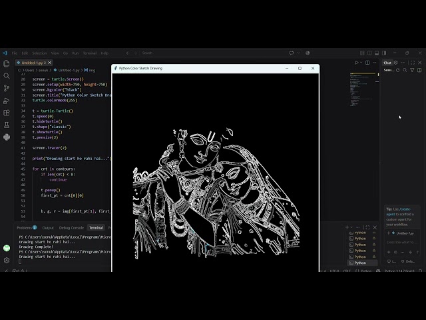Open the Help menu
The image size is (426, 320).
(105, 53)
